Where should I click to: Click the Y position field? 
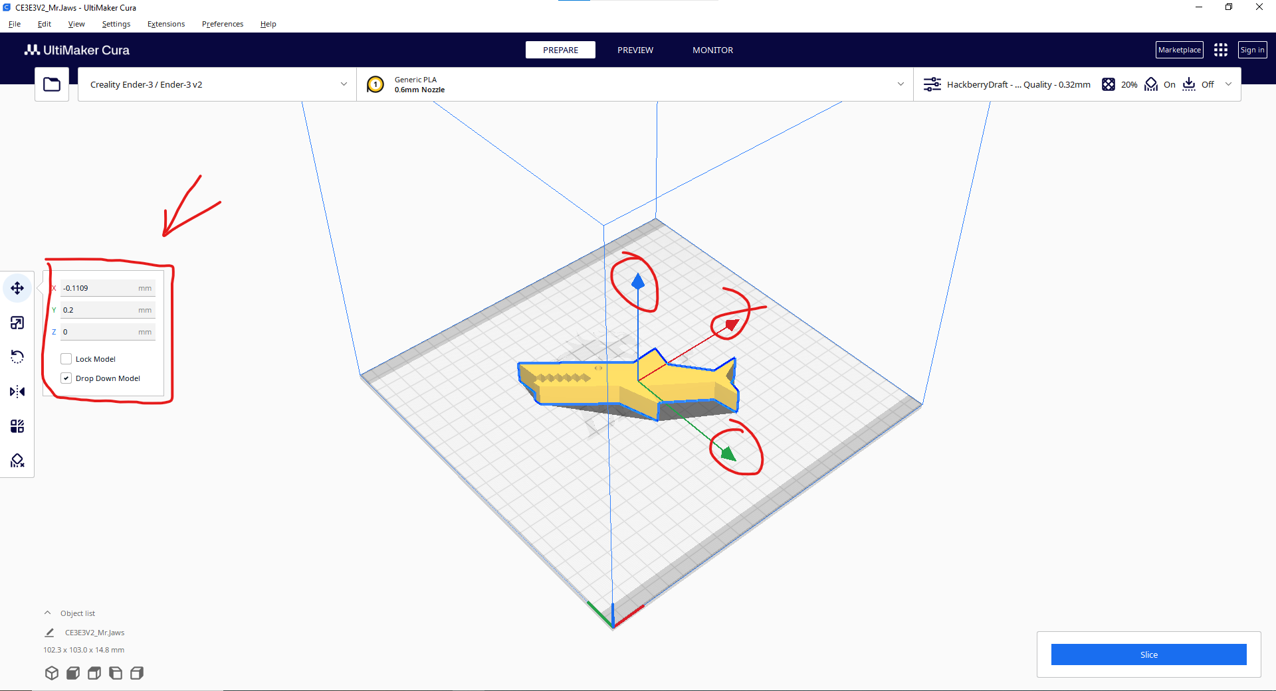click(108, 310)
